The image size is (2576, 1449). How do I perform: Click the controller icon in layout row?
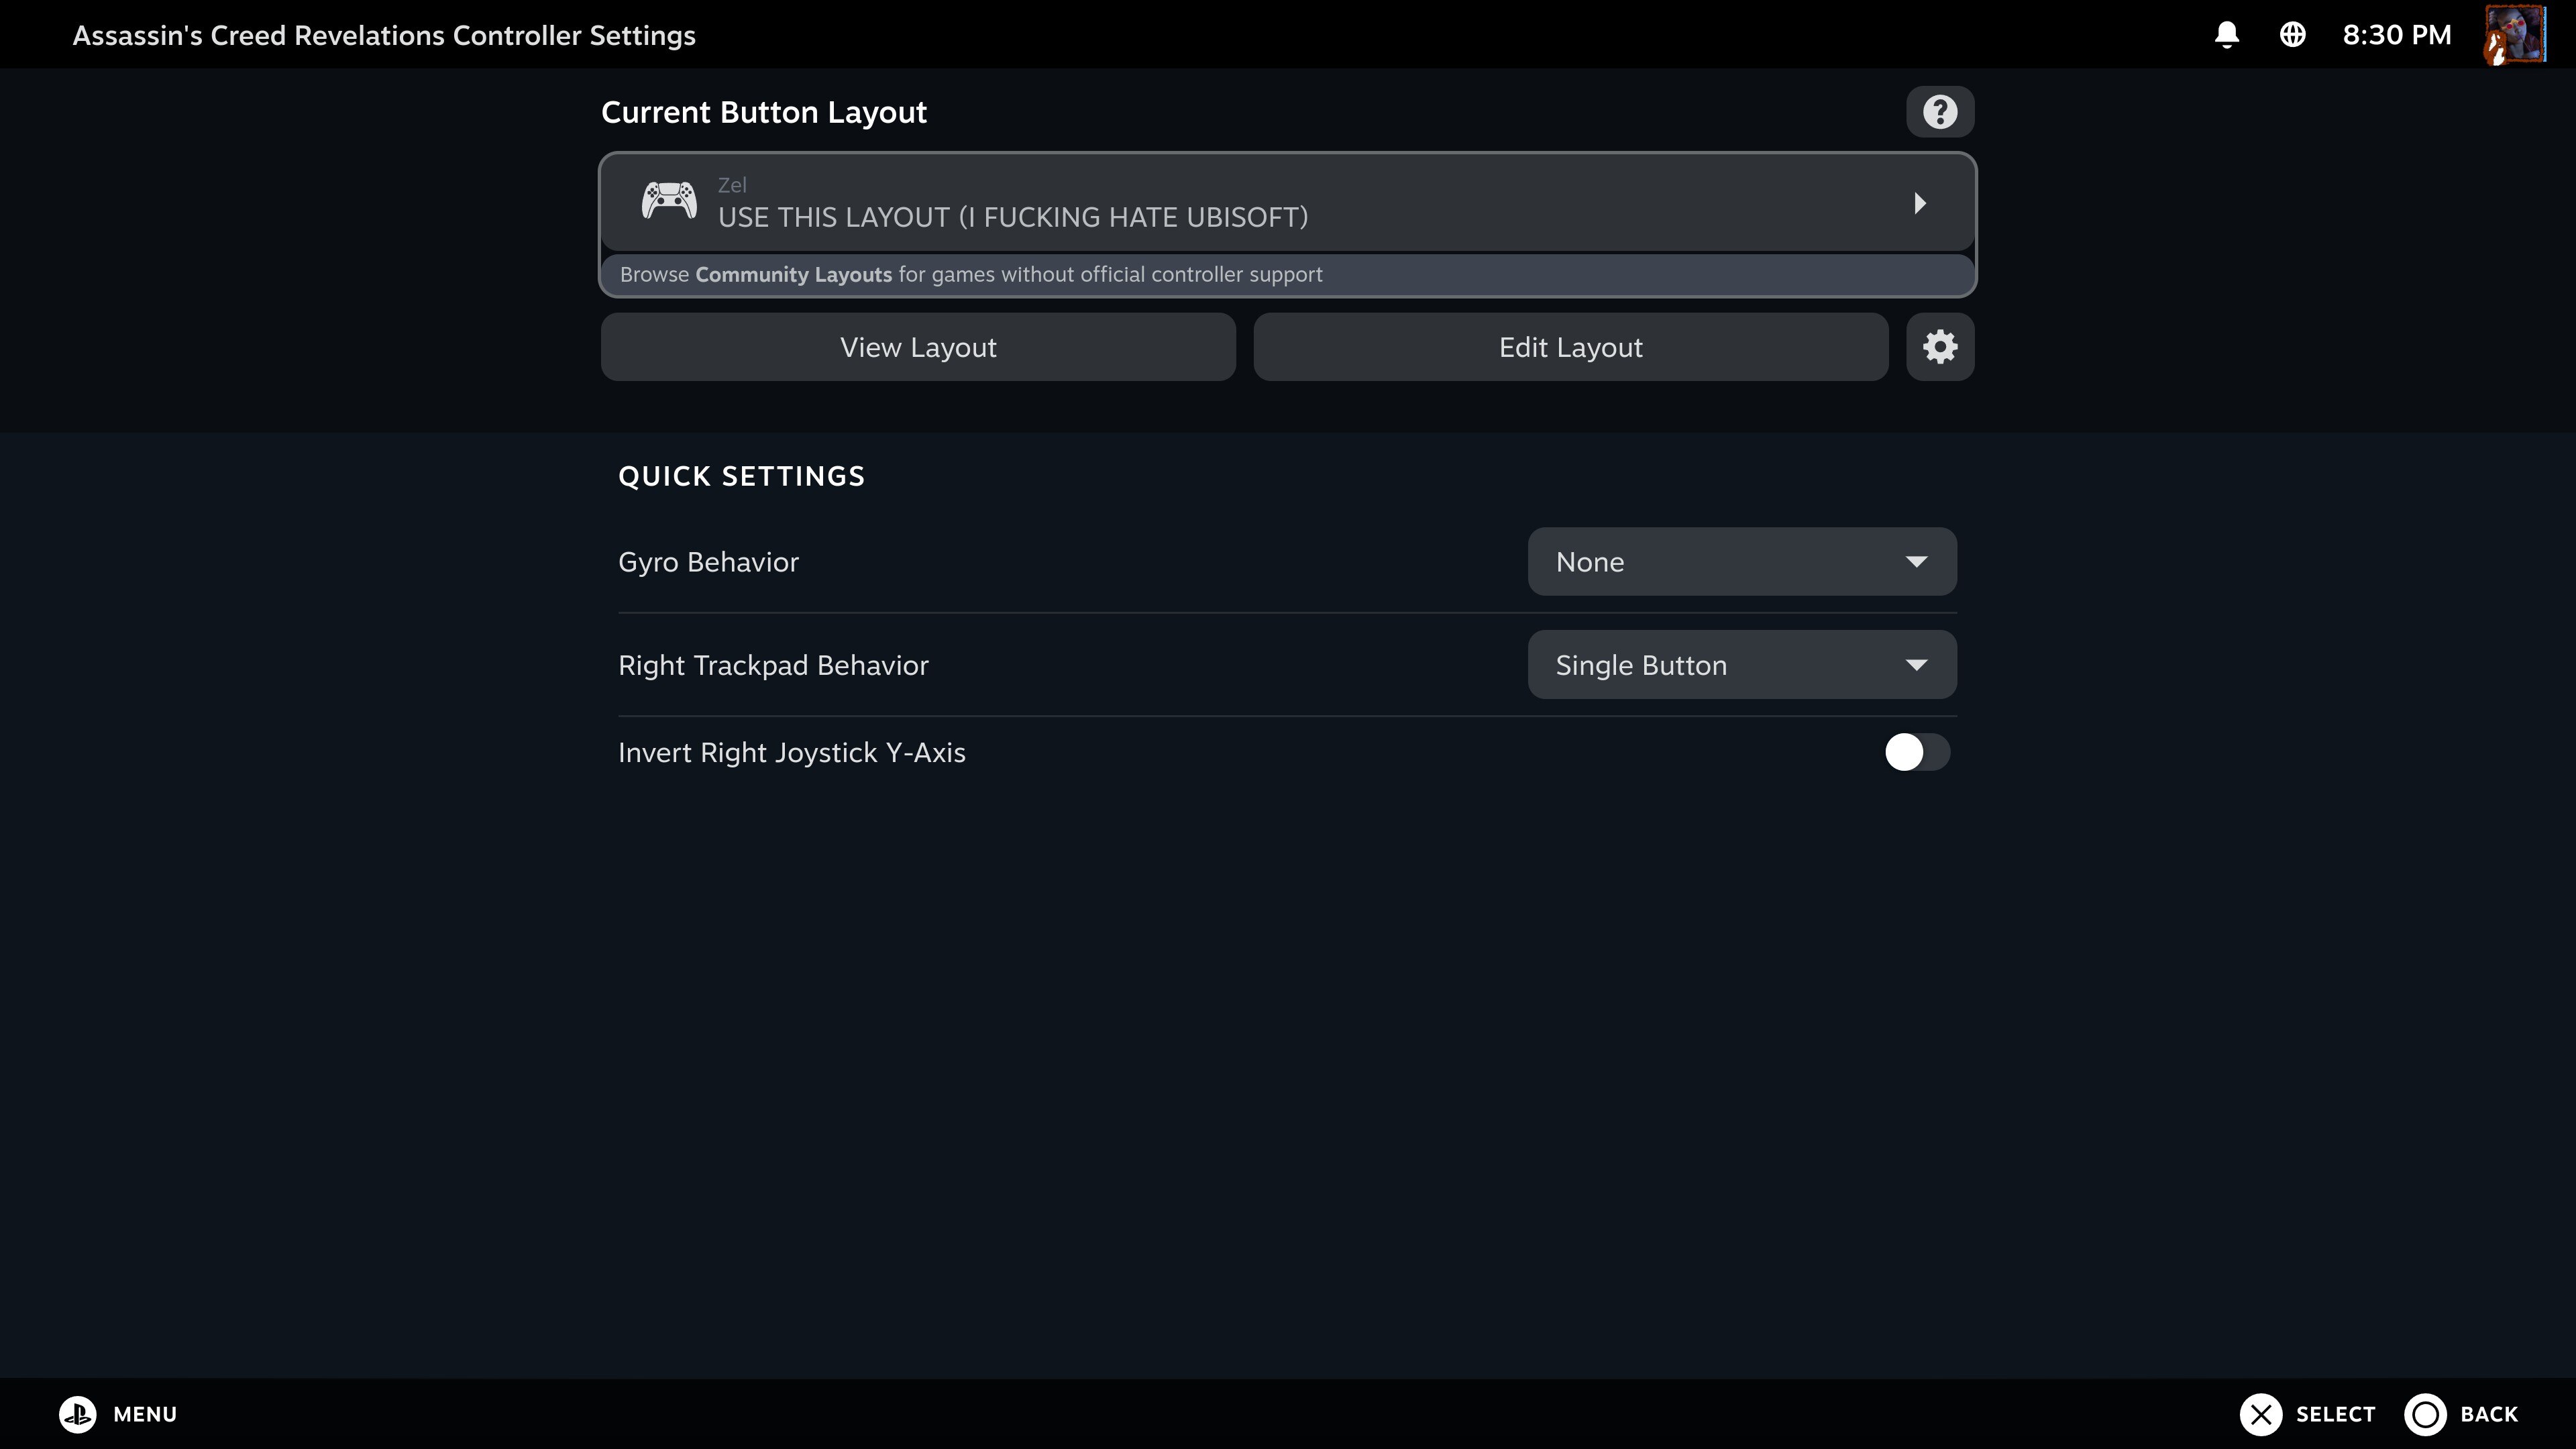669,202
